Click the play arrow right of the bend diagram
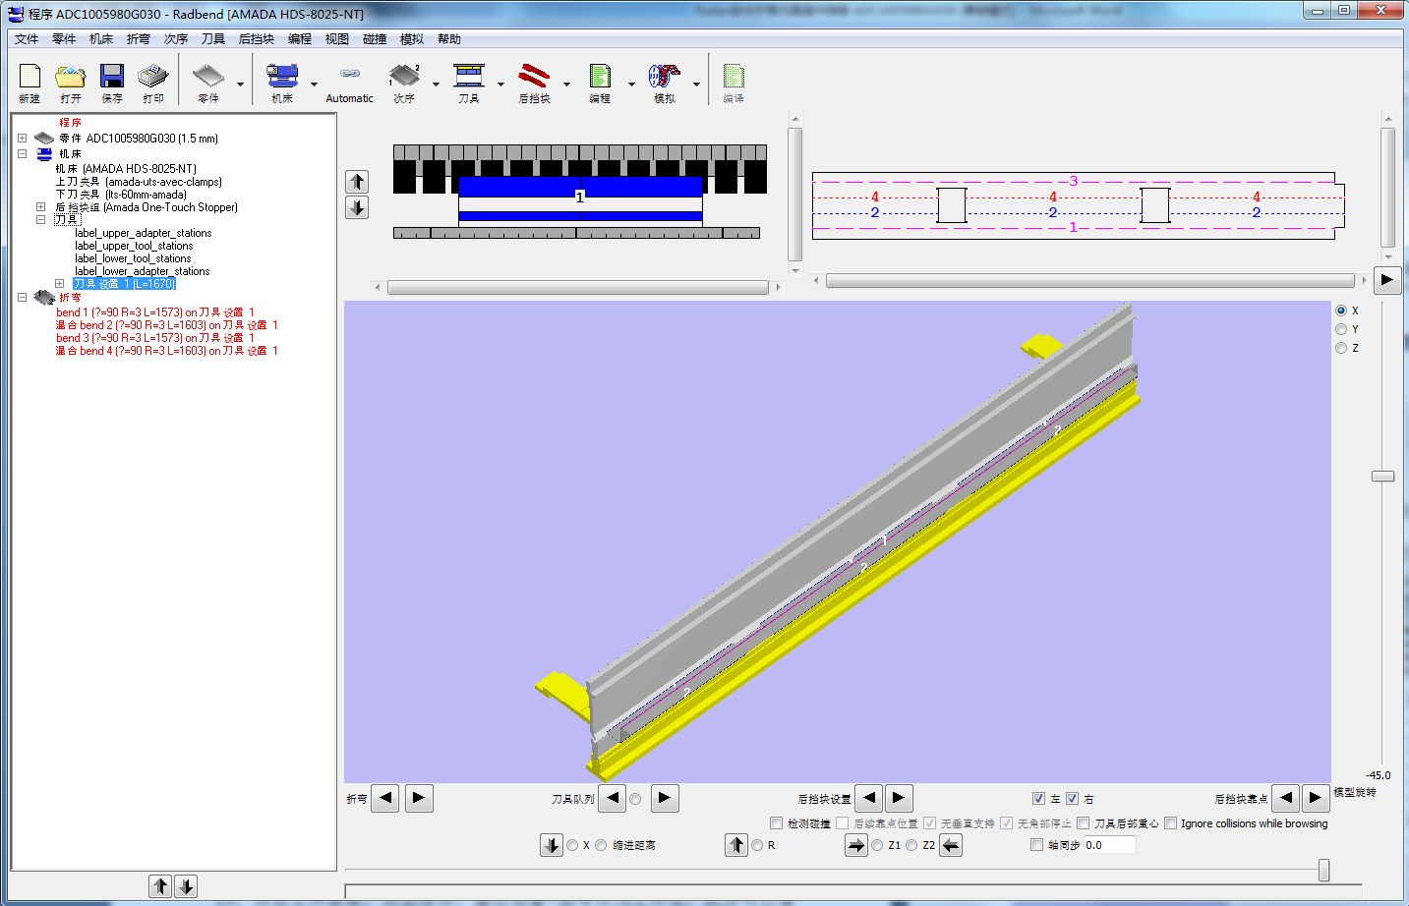The height and width of the screenshot is (906, 1409). pos(1386,280)
